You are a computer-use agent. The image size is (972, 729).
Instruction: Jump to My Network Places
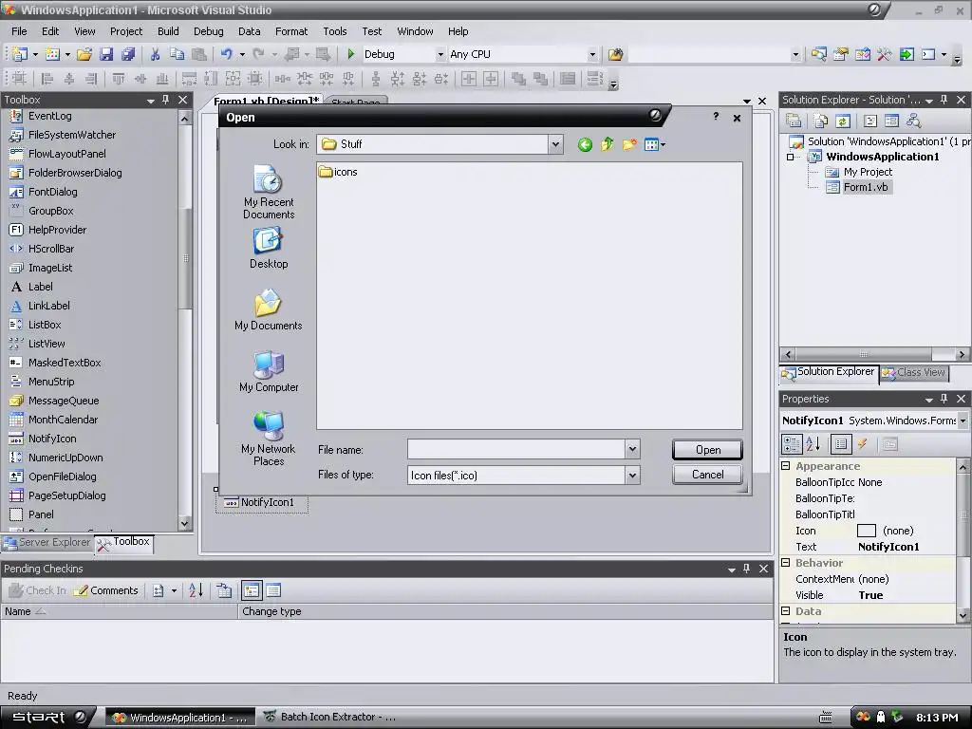coord(269,439)
